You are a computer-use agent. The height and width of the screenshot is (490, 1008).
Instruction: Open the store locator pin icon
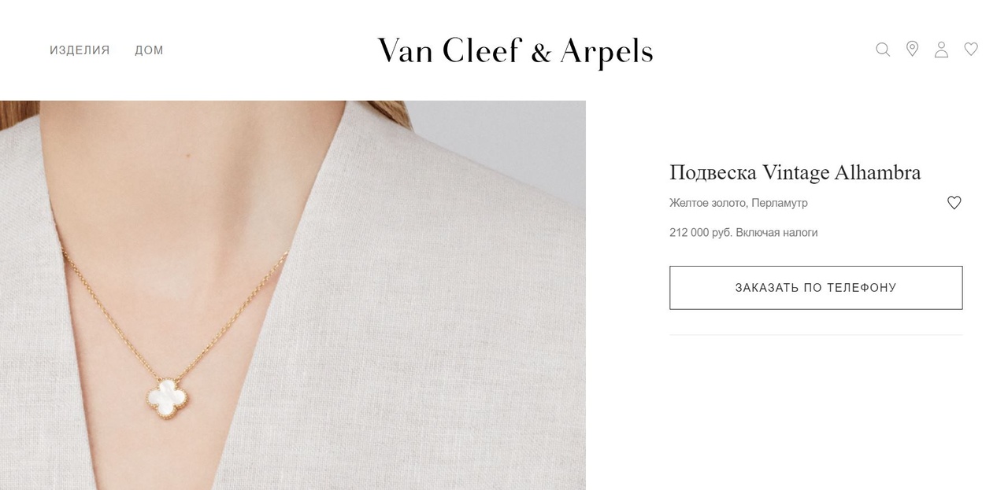tap(912, 49)
